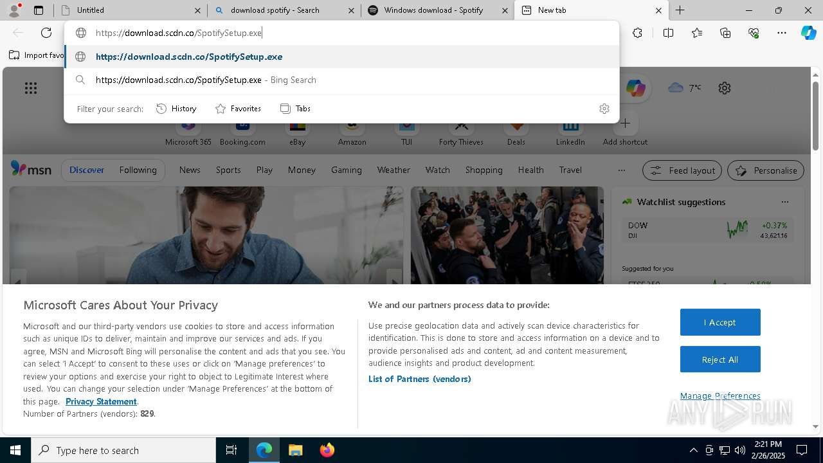
Task: Click the taskbar search box
Action: point(123,450)
